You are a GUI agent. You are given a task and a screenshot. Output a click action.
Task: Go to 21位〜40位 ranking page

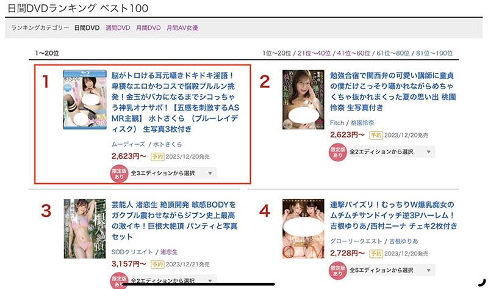pyautogui.click(x=314, y=53)
